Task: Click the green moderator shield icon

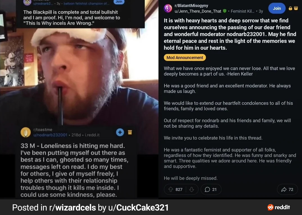Action: [x=224, y=11]
